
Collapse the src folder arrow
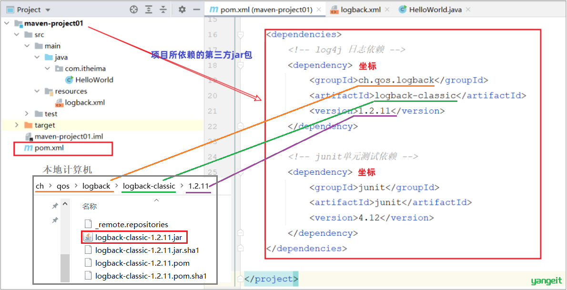tap(17, 35)
